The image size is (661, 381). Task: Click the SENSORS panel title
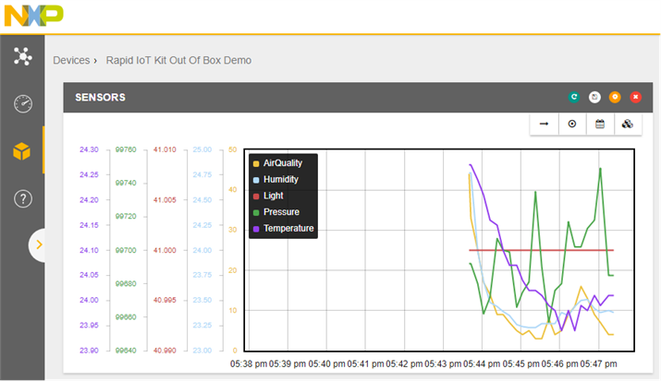pos(101,98)
